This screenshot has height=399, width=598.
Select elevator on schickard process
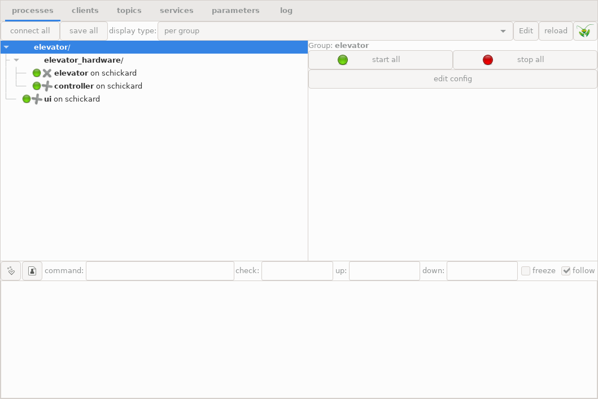pyautogui.click(x=154, y=73)
